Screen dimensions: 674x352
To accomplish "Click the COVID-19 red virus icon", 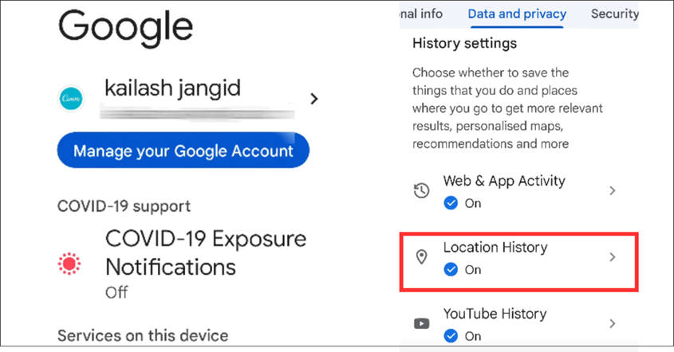I will pyautogui.click(x=69, y=264).
